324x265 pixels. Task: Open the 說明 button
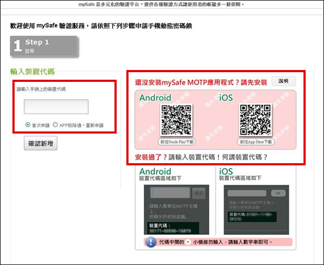(x=283, y=81)
